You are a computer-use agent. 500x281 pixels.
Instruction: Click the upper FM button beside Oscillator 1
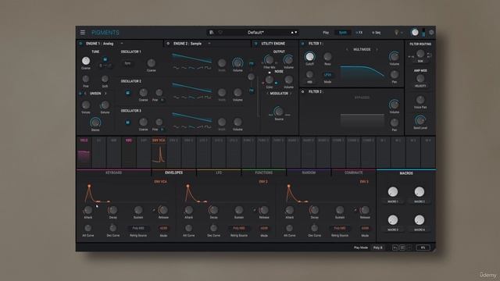(x=252, y=64)
